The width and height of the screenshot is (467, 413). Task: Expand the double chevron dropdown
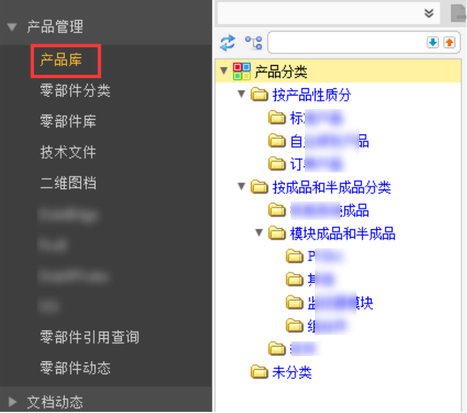(429, 13)
